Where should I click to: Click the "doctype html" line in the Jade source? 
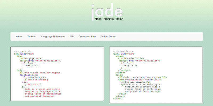point(22,51)
